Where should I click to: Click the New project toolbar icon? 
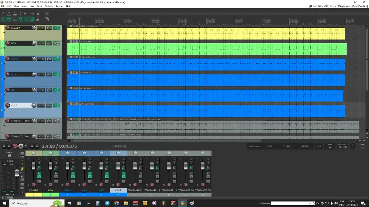click(3, 14)
